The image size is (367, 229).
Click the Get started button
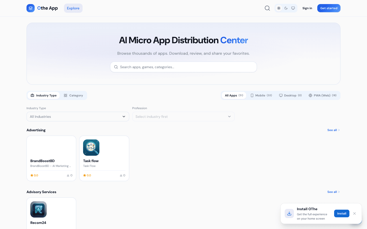(x=329, y=8)
